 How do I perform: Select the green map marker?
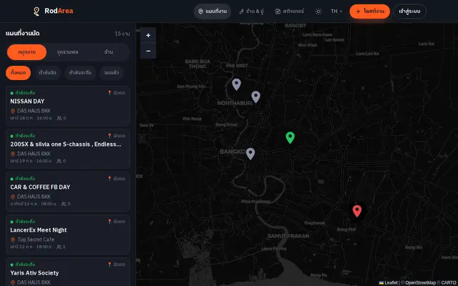click(x=290, y=137)
